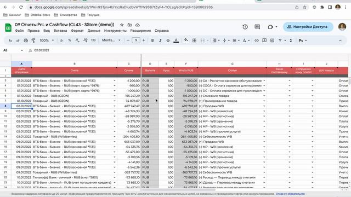Decrease font size with minus button
Image resolution: width=351 pixels, height=197 pixels.
tap(128, 40)
